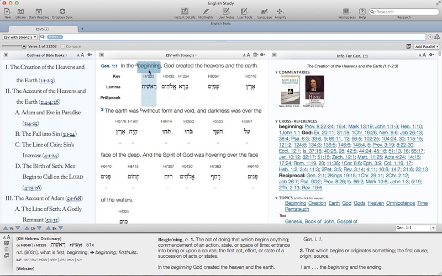Open User Notes from the toolbar

click(x=225, y=11)
